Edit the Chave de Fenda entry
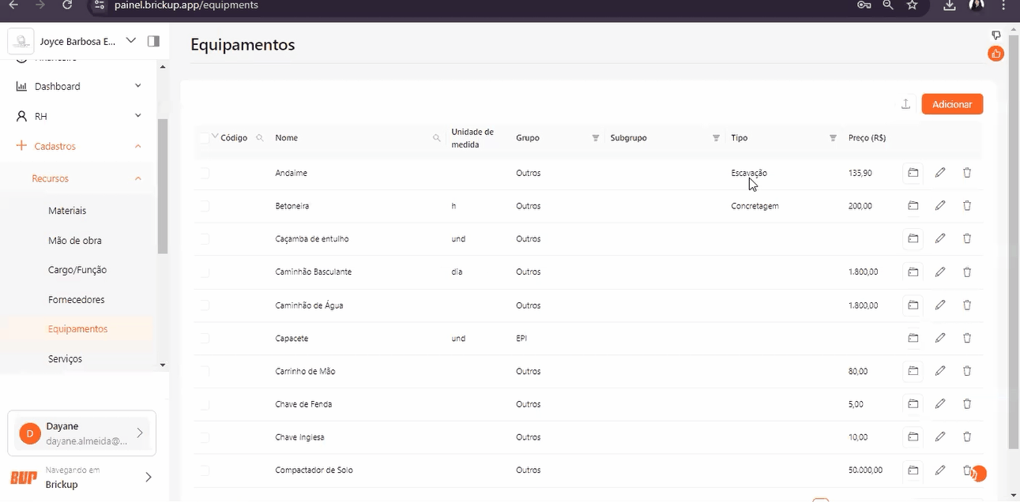Screen dimensions: 1020x502 click(940, 404)
